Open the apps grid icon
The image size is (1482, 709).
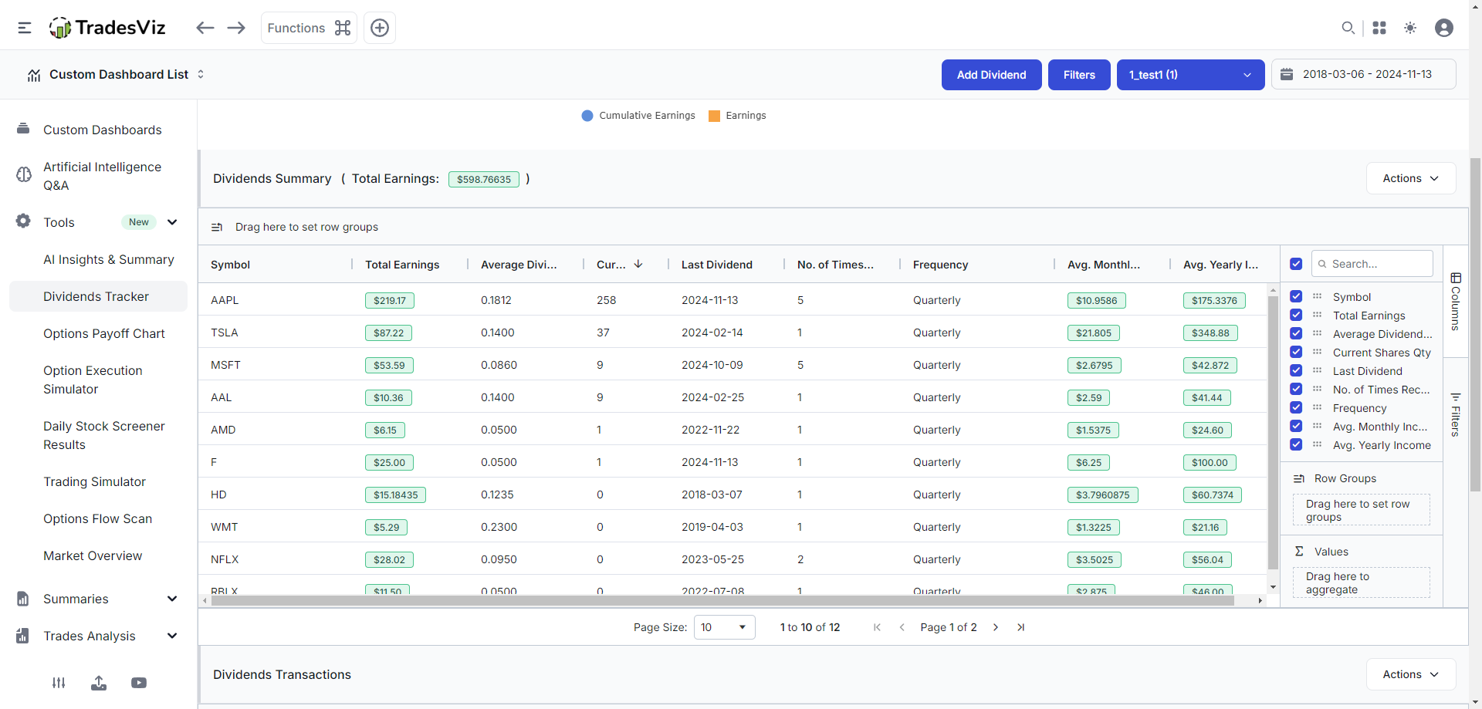pyautogui.click(x=1379, y=28)
